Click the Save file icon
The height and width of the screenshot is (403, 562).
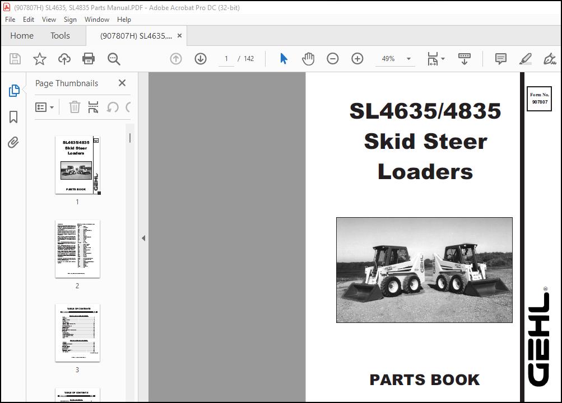coord(15,59)
